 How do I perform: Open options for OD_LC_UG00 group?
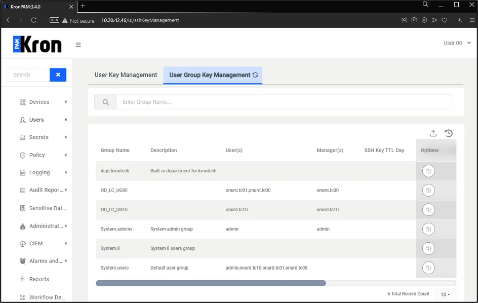428,191
